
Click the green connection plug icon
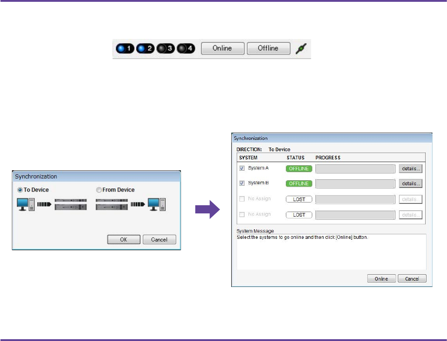301,48
